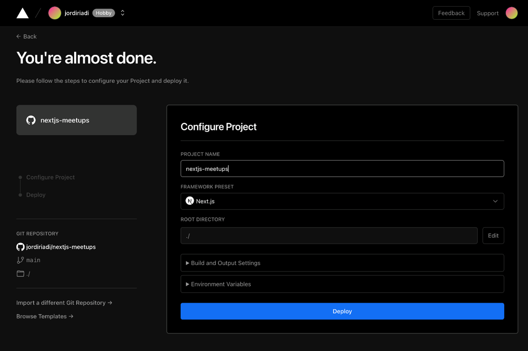Open the Support page
The height and width of the screenshot is (351, 528).
(487, 13)
